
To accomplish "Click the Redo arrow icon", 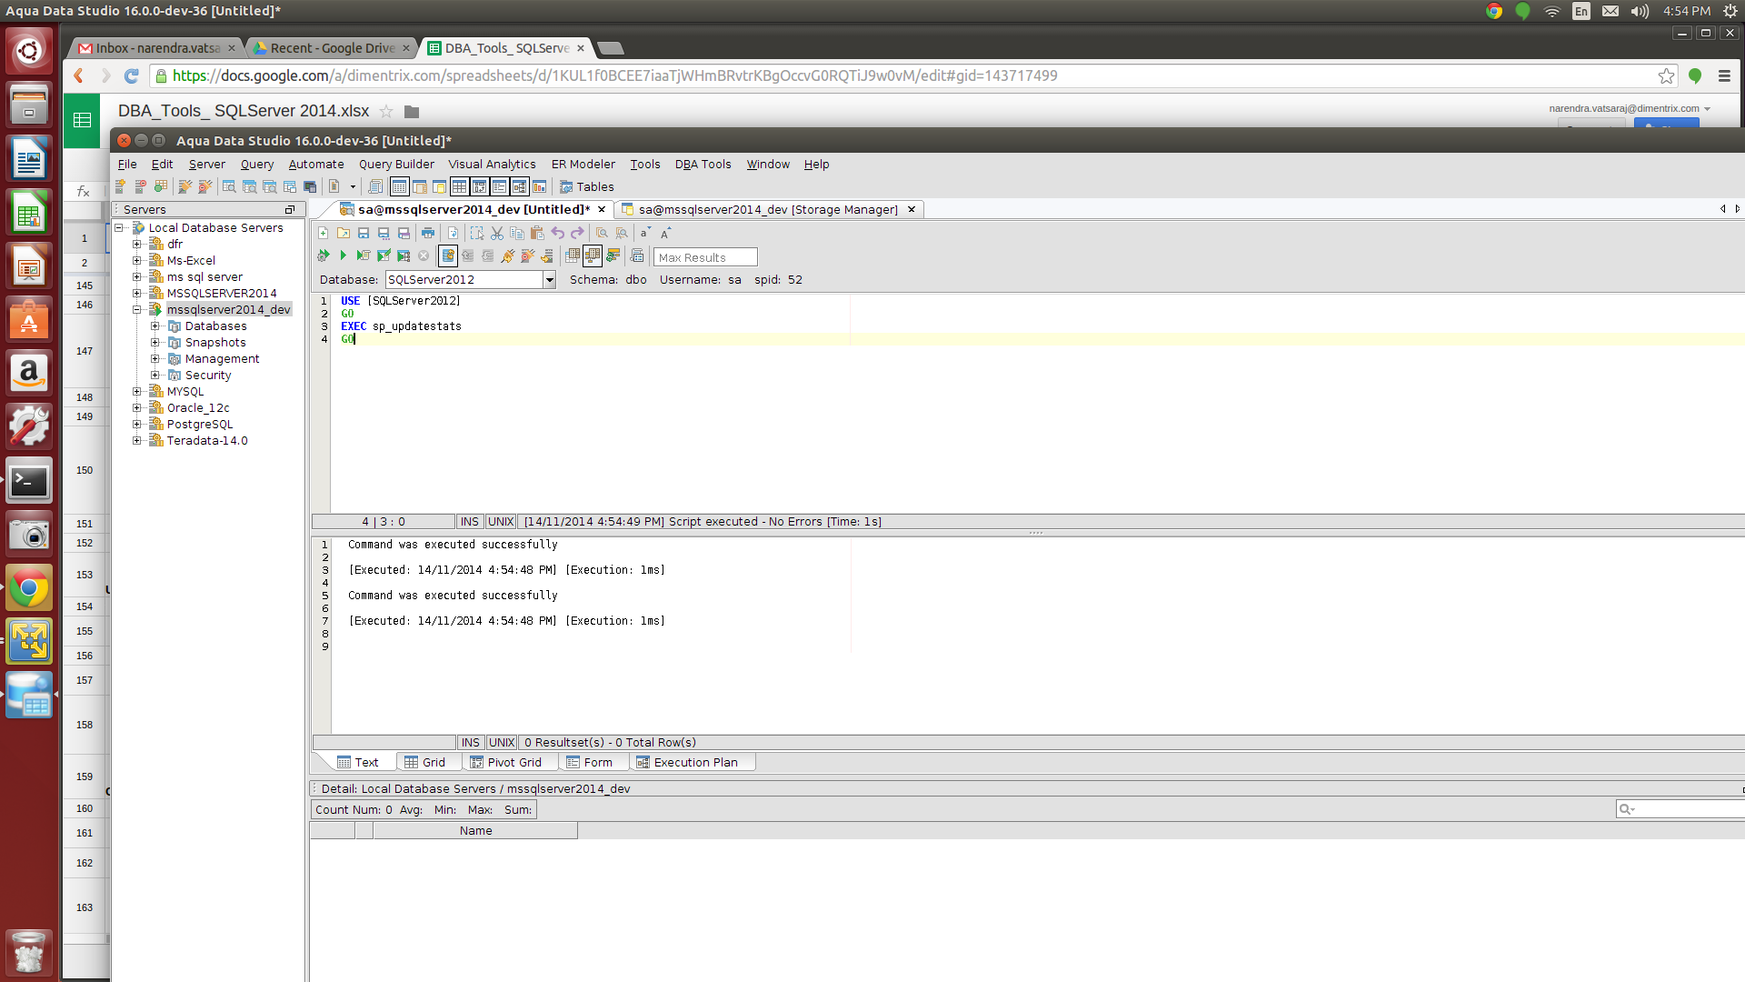I will click(578, 234).
